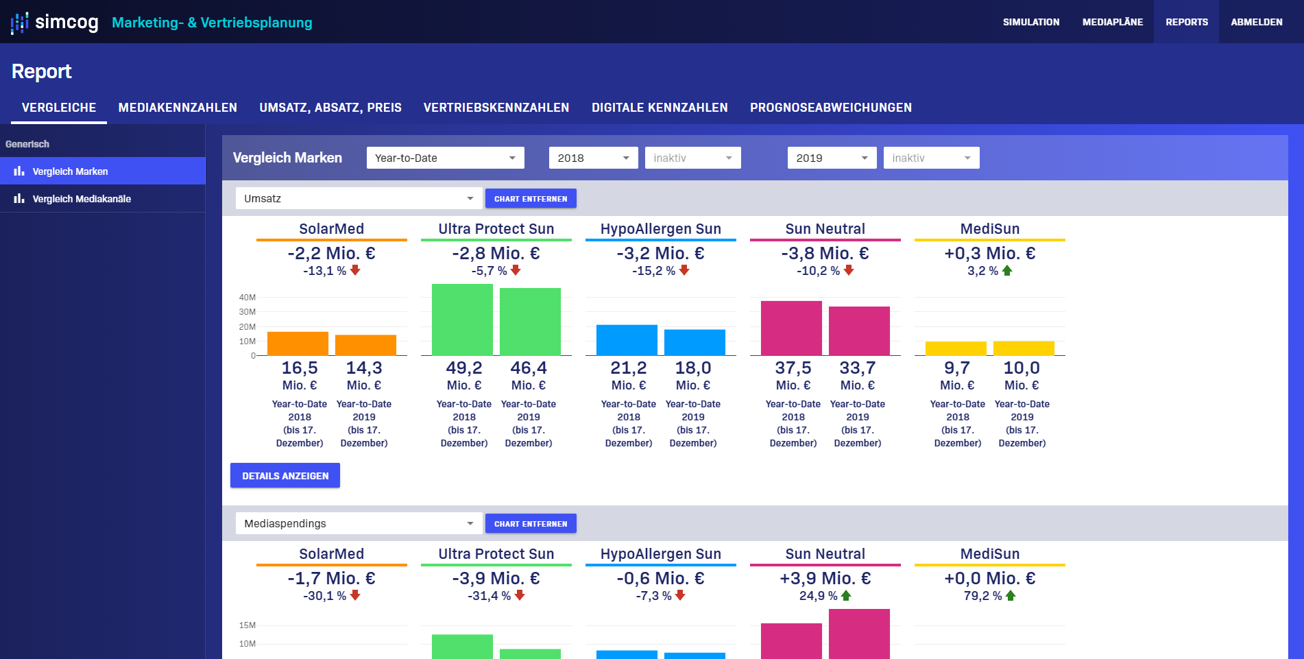
Task: Click the orange SolarMed 14,3 Mio. € Umsatz bar
Action: point(365,345)
